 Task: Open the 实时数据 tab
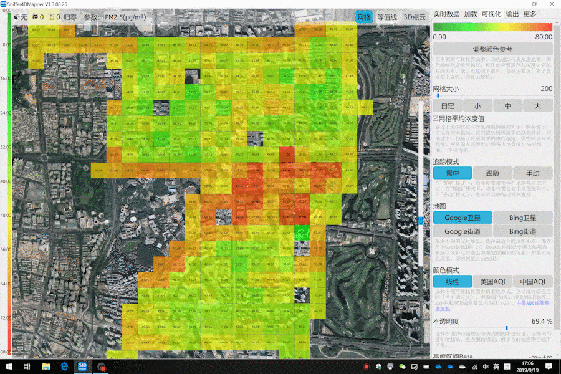(x=446, y=14)
